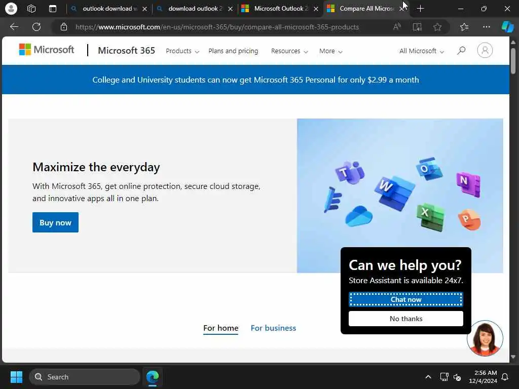
Task: Open the tab actions menu icon
Action: tap(53, 9)
